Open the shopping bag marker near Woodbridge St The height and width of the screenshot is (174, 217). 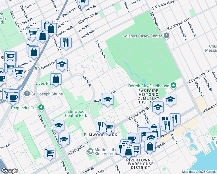pyautogui.click(x=150, y=147)
